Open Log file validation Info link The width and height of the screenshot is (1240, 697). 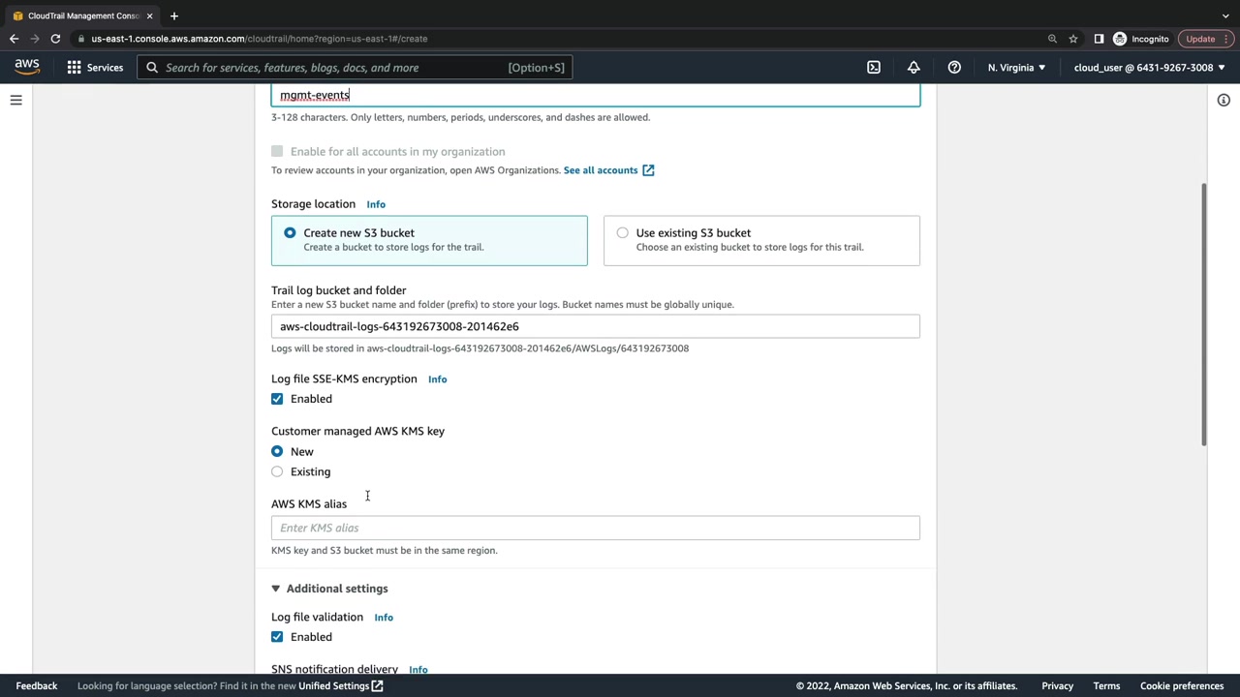tap(384, 618)
